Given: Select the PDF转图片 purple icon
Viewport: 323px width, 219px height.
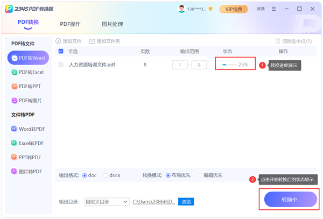Looking at the screenshot, I should [x=14, y=101].
